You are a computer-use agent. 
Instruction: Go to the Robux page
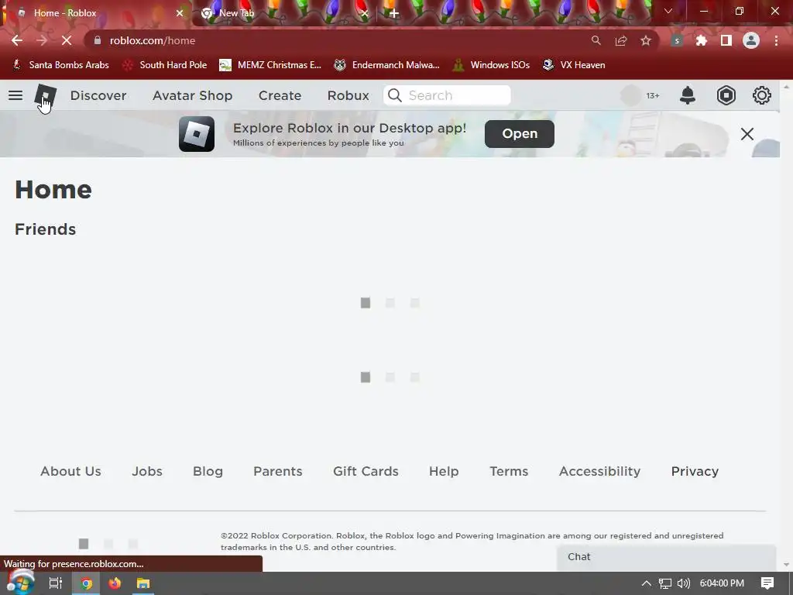pos(348,95)
